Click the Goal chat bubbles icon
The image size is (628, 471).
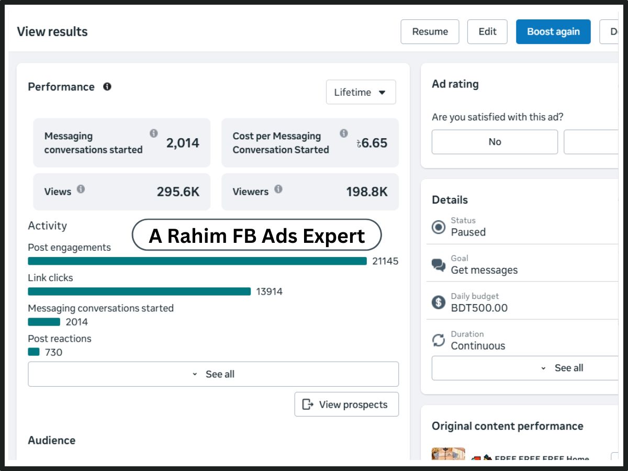438,265
